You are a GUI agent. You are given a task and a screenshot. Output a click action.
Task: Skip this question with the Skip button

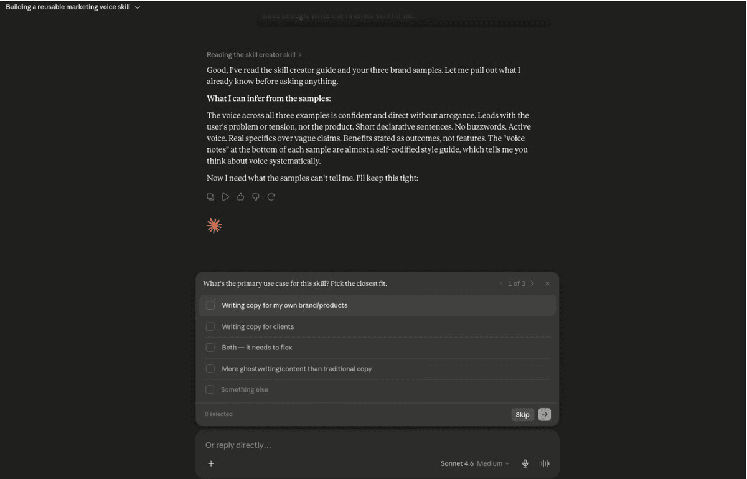pyautogui.click(x=522, y=414)
